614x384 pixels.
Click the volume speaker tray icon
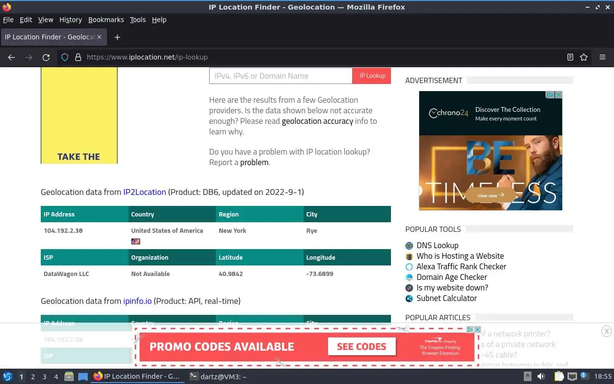tap(541, 377)
